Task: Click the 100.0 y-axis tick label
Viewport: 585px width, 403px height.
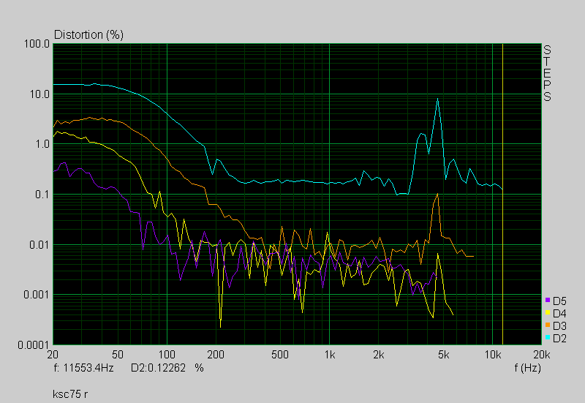Action: [x=37, y=44]
